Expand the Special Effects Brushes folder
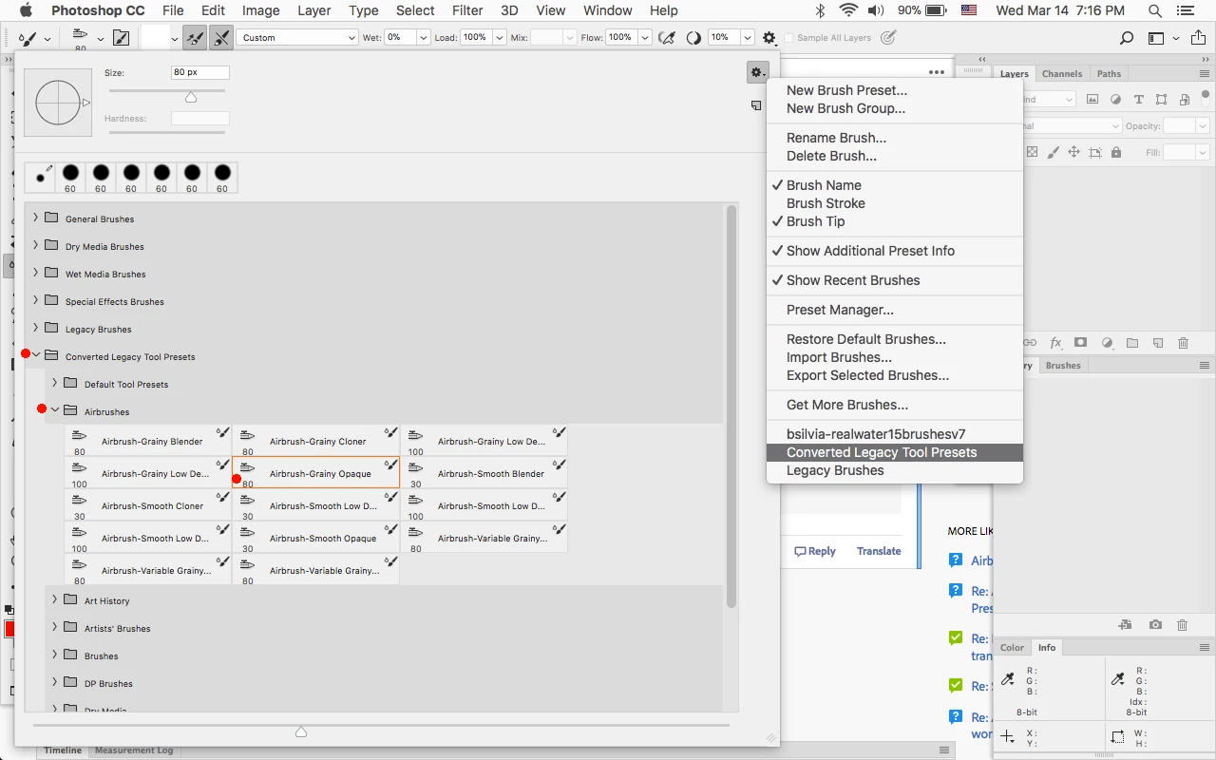 (x=36, y=301)
